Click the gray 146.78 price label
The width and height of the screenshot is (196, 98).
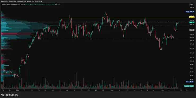191,30
